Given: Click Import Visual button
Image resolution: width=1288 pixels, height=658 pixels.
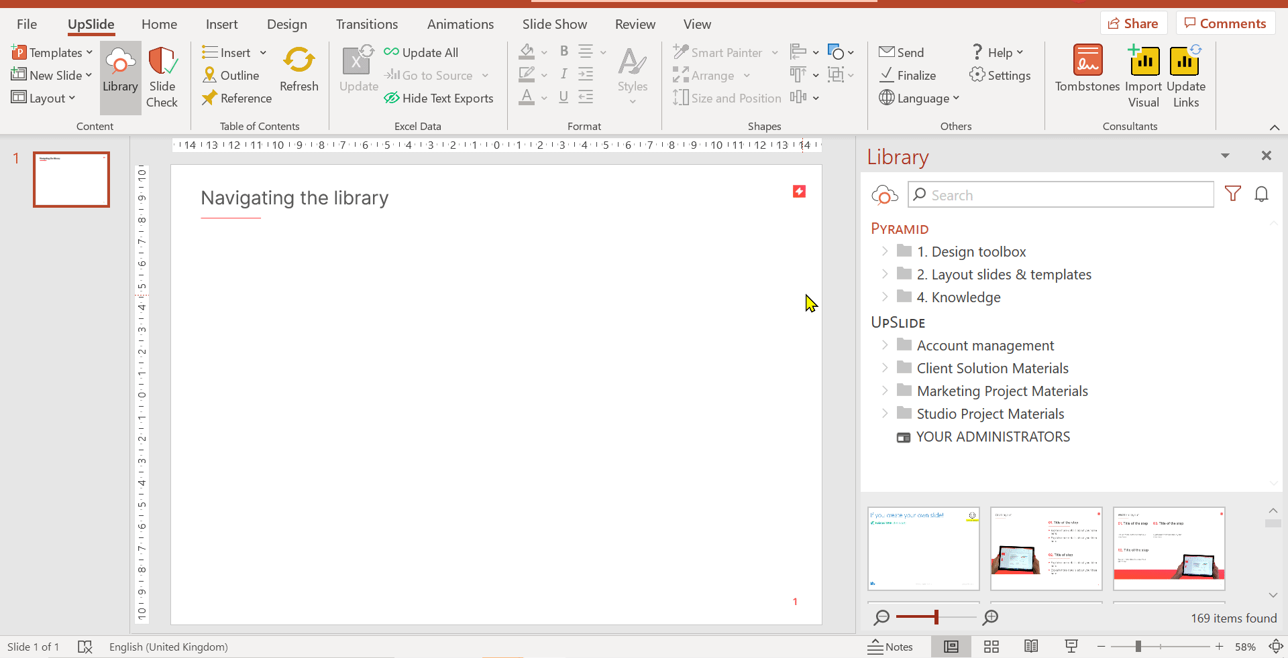Looking at the screenshot, I should pyautogui.click(x=1143, y=76).
